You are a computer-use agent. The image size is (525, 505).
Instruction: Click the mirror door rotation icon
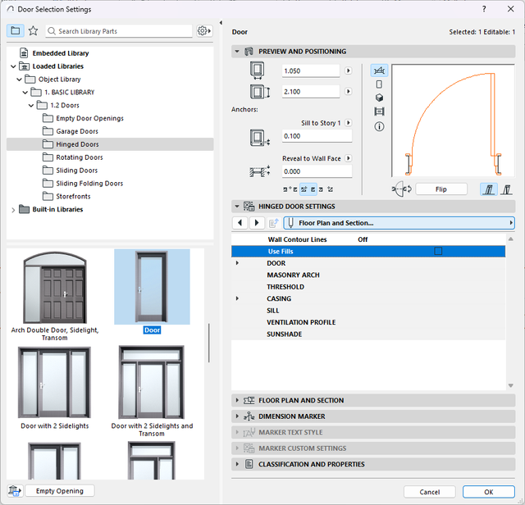[401, 189]
